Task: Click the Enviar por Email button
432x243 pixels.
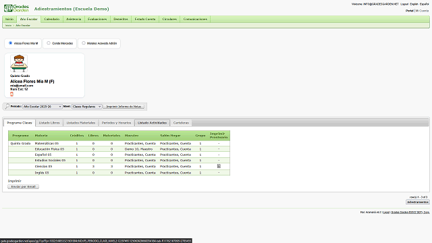Action: tap(24, 187)
